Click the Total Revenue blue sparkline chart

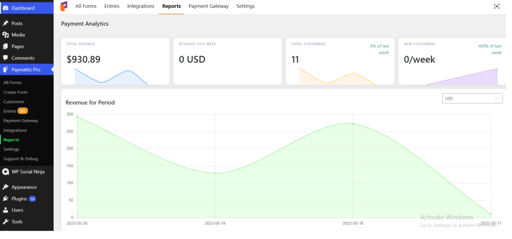tap(111, 77)
